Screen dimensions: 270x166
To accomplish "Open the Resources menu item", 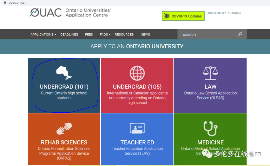I will pyautogui.click(x=124, y=34).
